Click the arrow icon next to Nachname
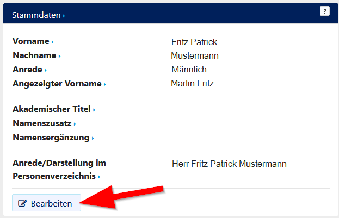The image size is (339, 218). pos(59,56)
